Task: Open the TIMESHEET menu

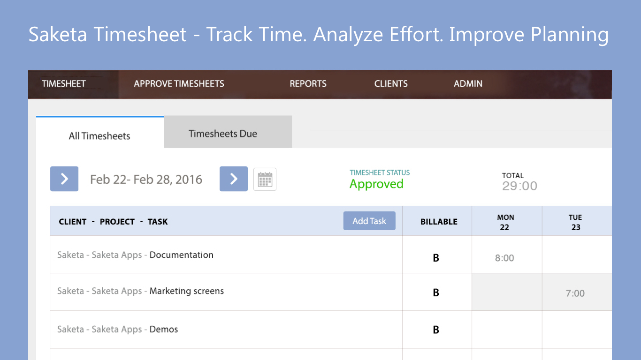Action: [64, 84]
